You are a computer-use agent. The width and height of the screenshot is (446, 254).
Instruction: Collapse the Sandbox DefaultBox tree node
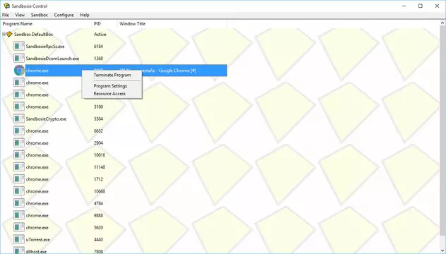[4, 35]
